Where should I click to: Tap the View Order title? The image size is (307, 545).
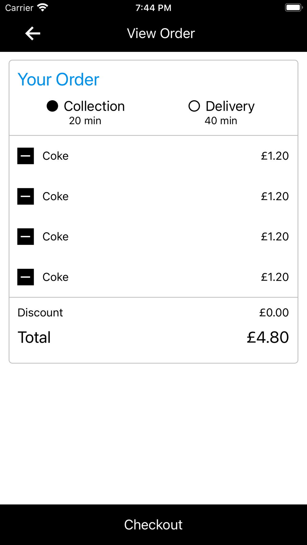coord(161,33)
